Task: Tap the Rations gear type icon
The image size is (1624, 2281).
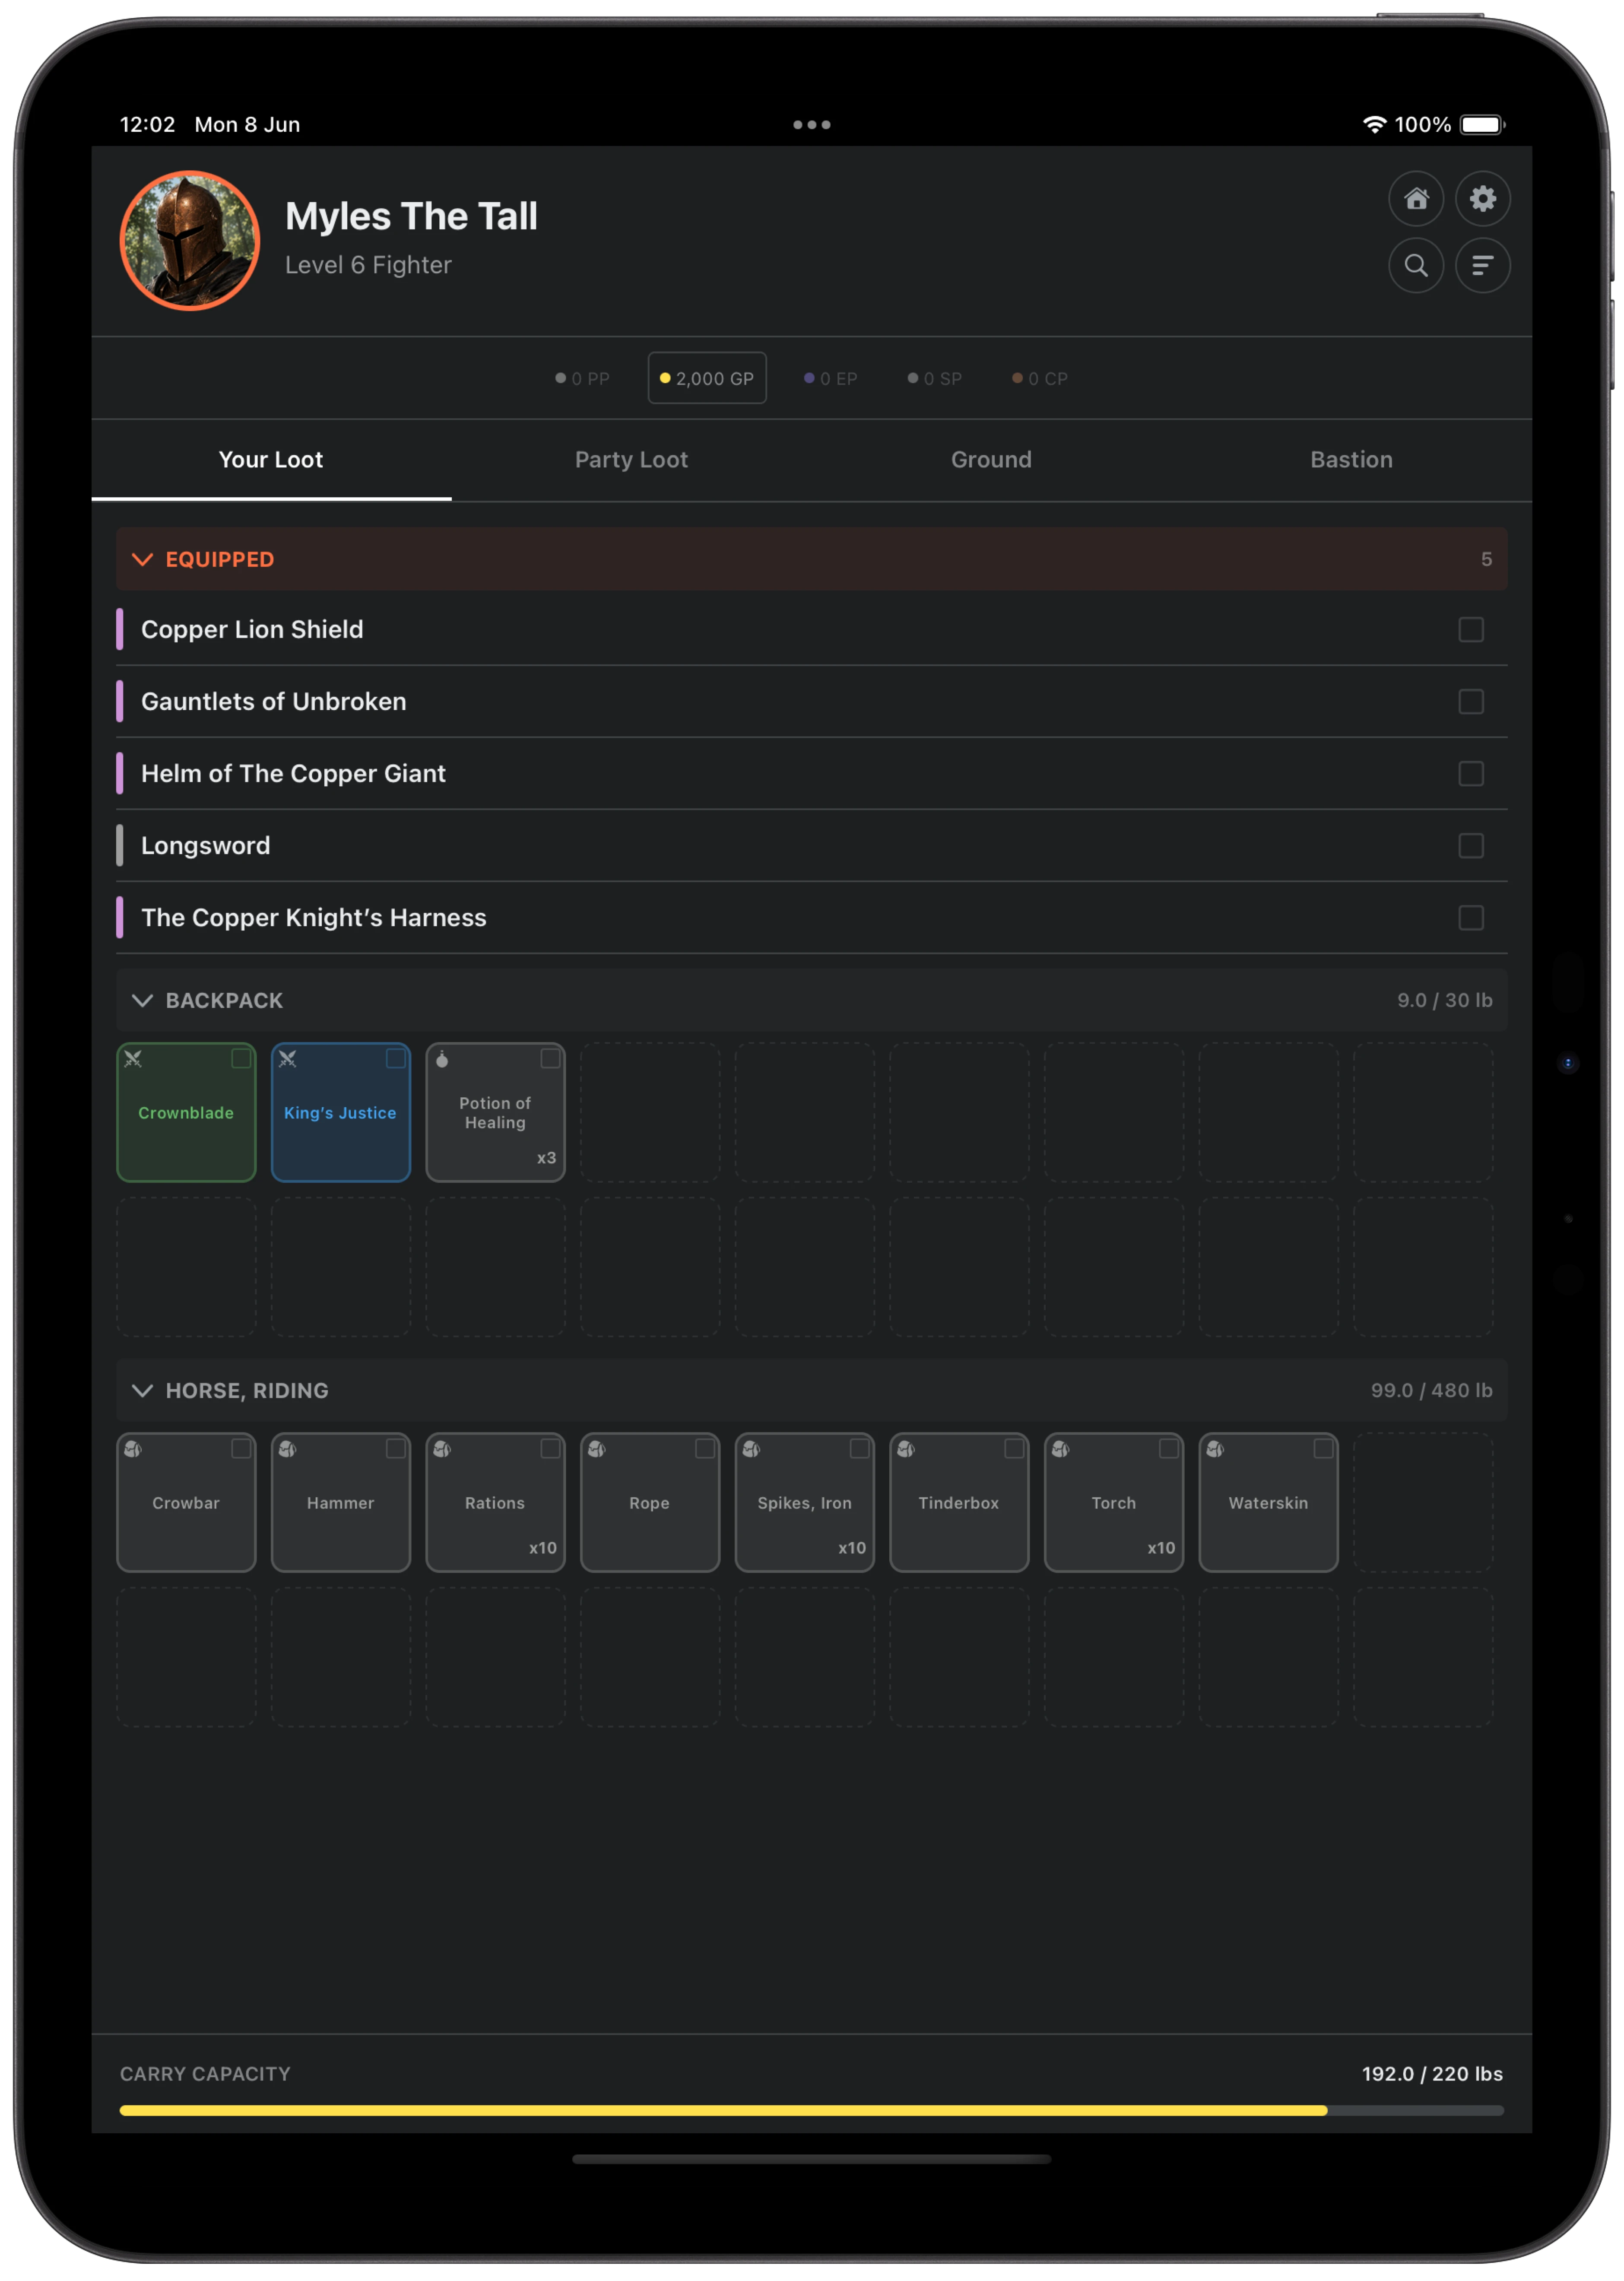Action: pyautogui.click(x=442, y=1449)
